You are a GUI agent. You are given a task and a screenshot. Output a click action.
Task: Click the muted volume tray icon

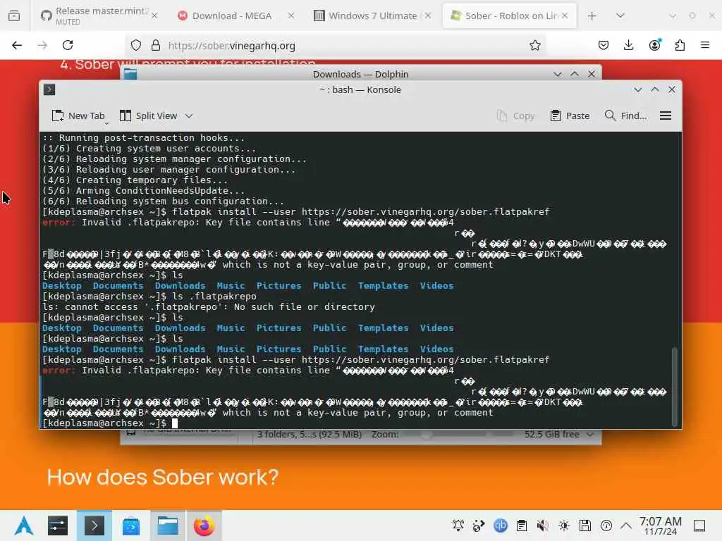pyautogui.click(x=543, y=526)
